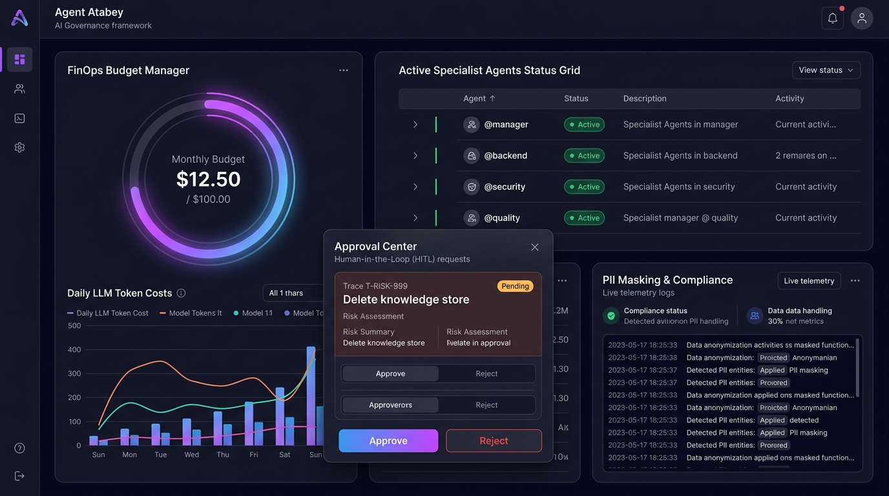Open the help question mark icon
The width and height of the screenshot is (889, 496).
tap(19, 448)
